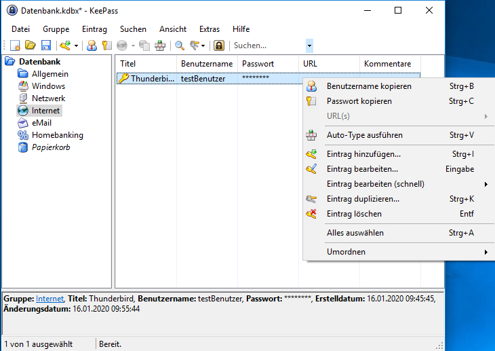Image resolution: width=495 pixels, height=351 pixels.
Task: Select the Internet group
Action: (45, 111)
